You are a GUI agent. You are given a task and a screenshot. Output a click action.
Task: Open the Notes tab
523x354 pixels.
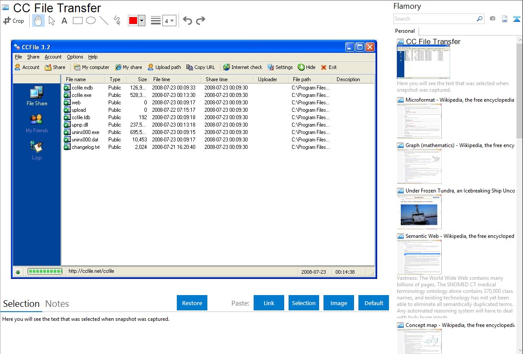click(57, 304)
